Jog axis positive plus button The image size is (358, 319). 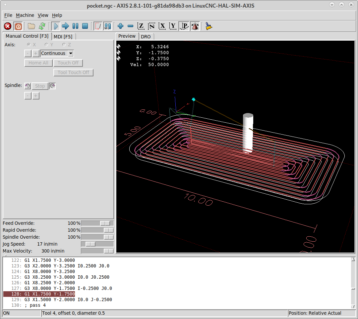(x=35, y=54)
